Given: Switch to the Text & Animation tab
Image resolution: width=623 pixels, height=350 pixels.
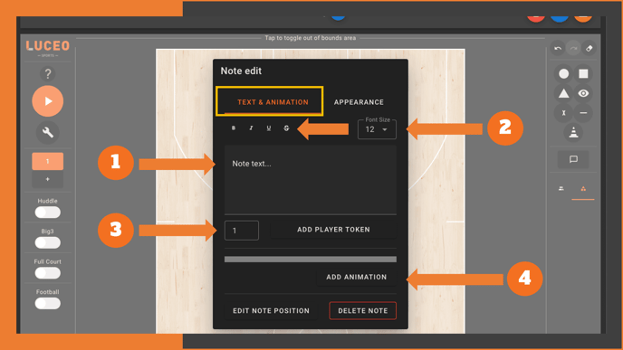Looking at the screenshot, I should click(273, 102).
